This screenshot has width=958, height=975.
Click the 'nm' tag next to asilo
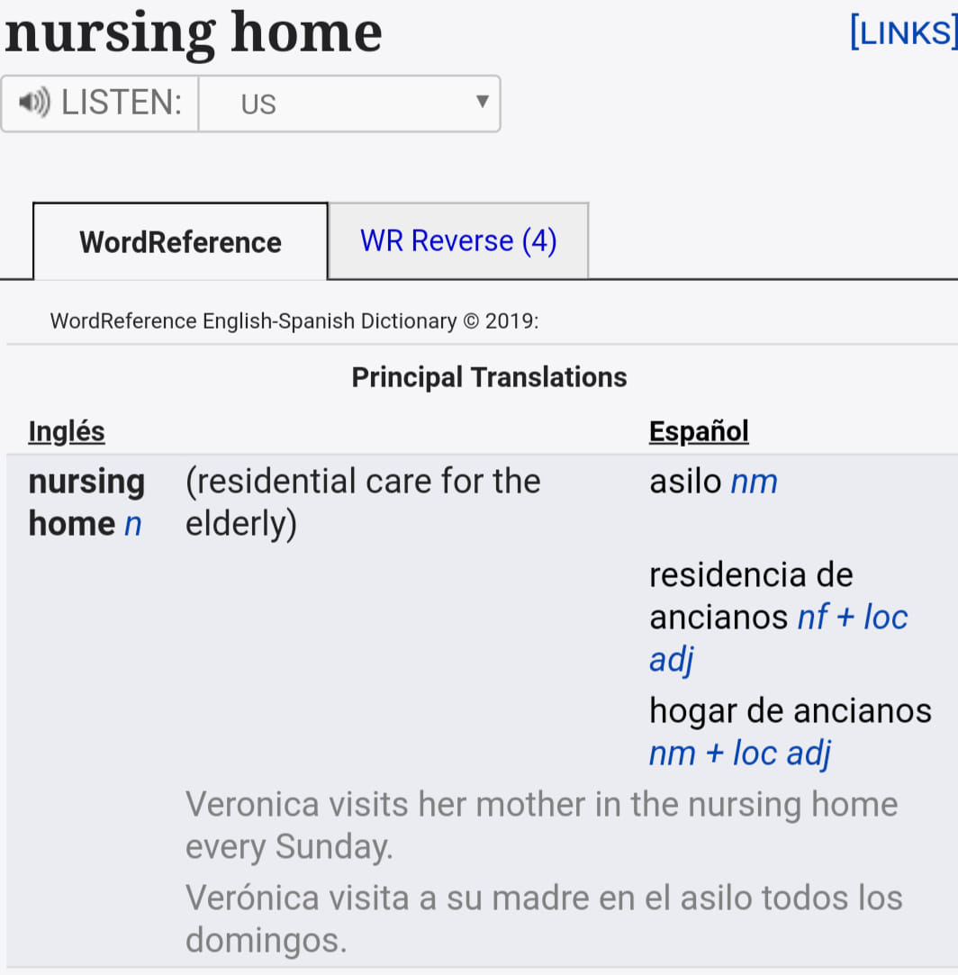(x=754, y=482)
